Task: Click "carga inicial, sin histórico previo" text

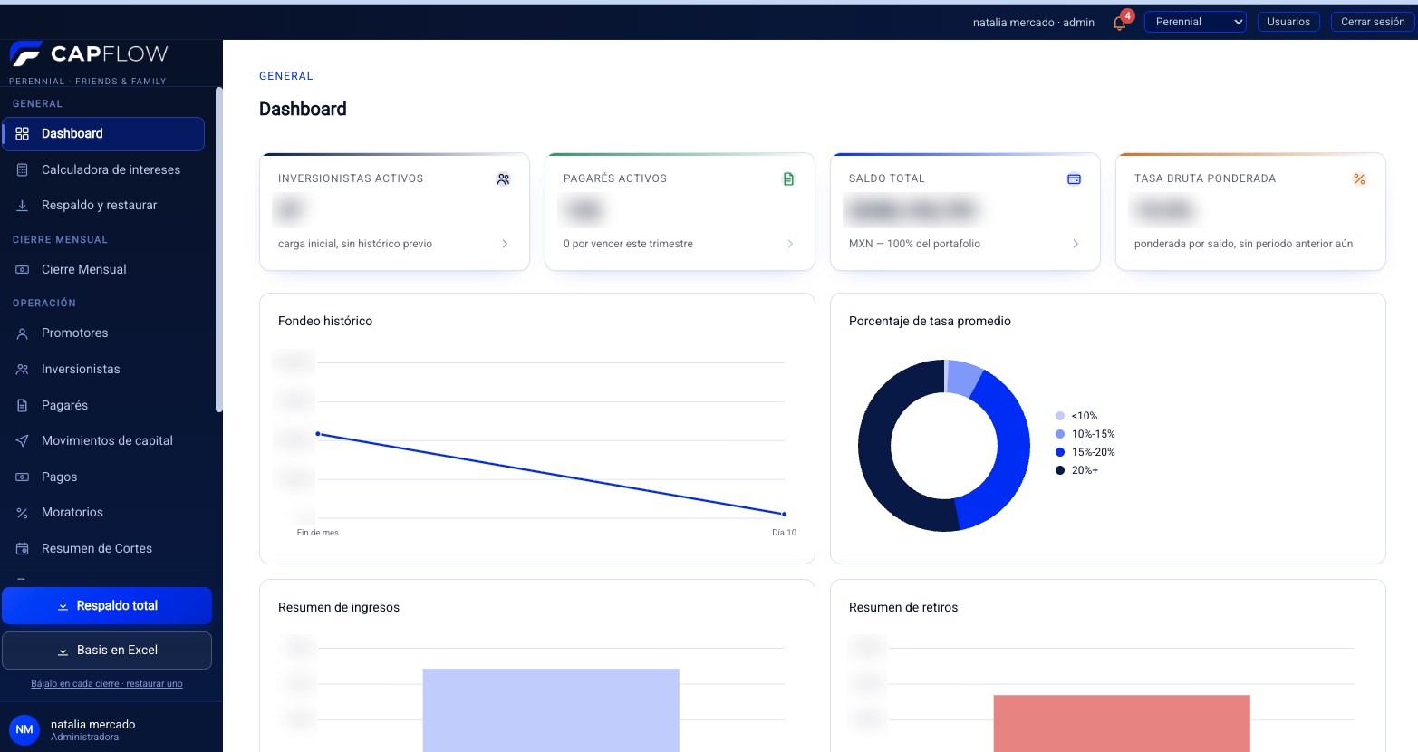Action: (x=355, y=244)
